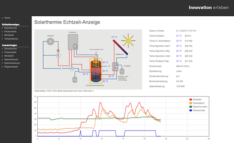Click the solar collector panel graphic
The width and height of the screenshot is (234, 143).
120,47
